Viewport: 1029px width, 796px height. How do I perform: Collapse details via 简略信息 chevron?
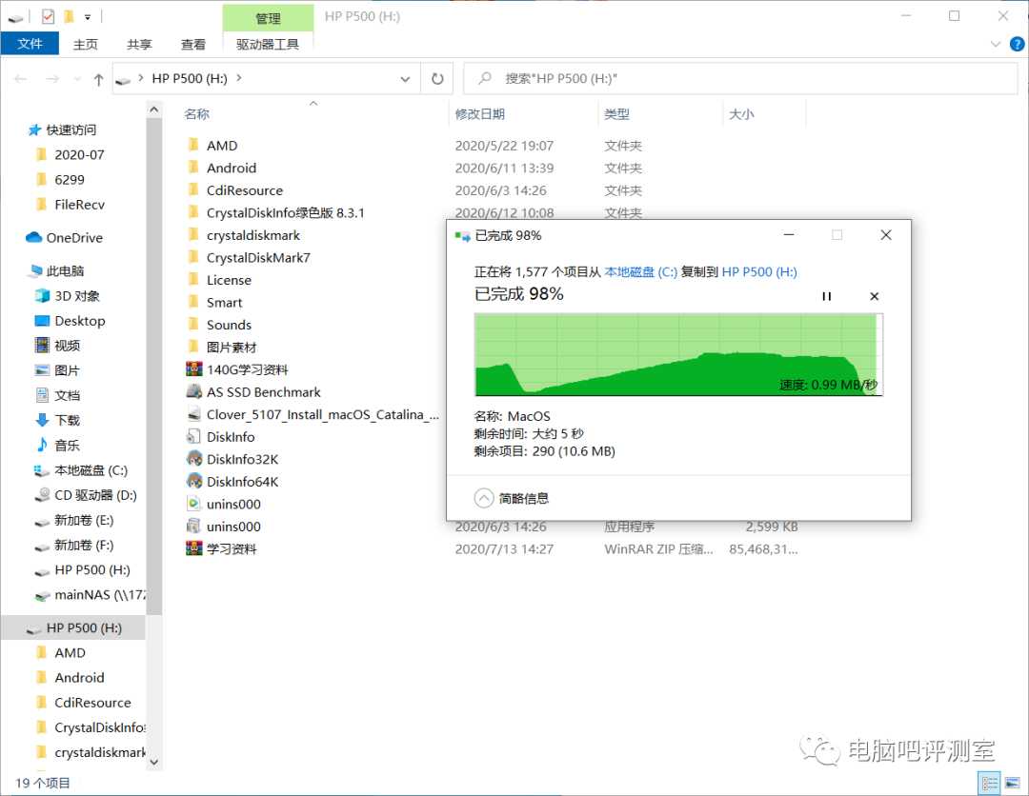coord(484,498)
